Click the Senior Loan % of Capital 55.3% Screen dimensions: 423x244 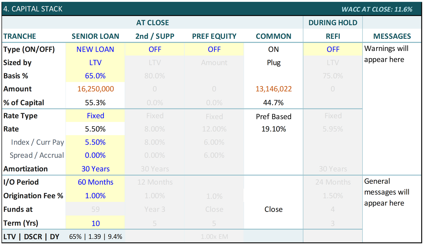95,102
